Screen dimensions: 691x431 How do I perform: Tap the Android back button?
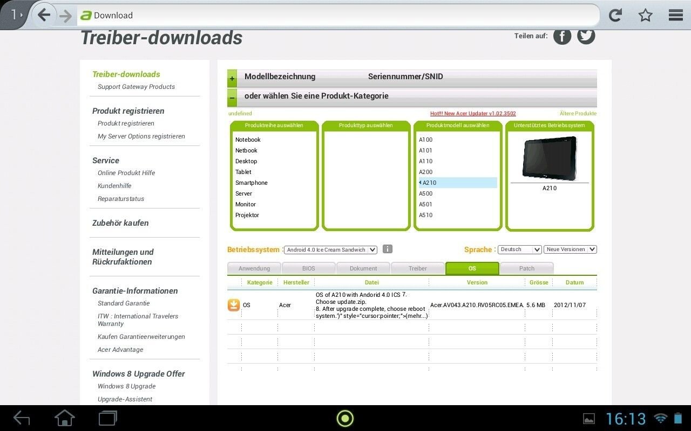coord(22,418)
